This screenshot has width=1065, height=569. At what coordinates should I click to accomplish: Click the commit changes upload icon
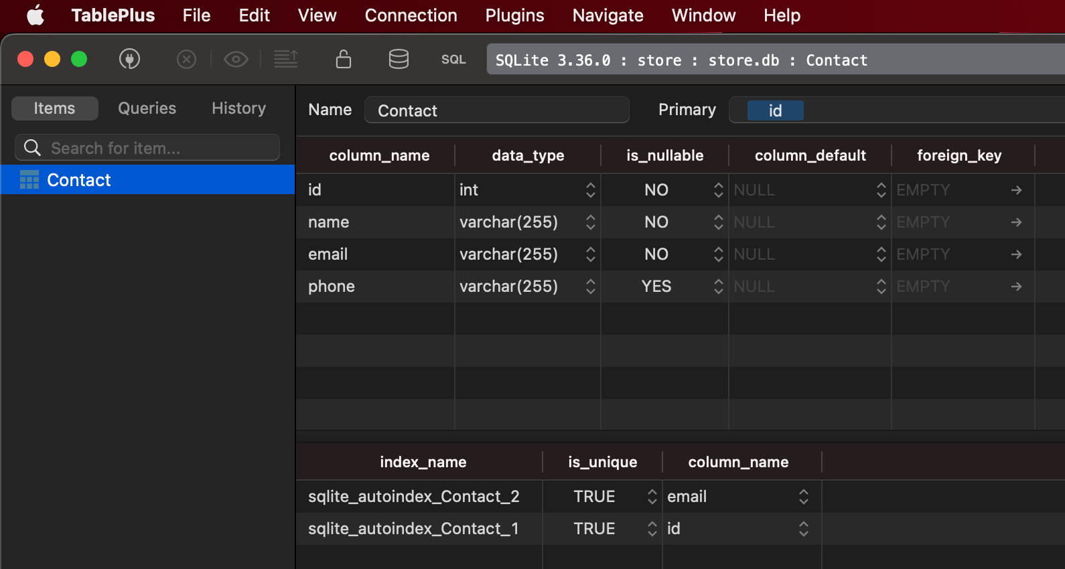[x=286, y=60]
